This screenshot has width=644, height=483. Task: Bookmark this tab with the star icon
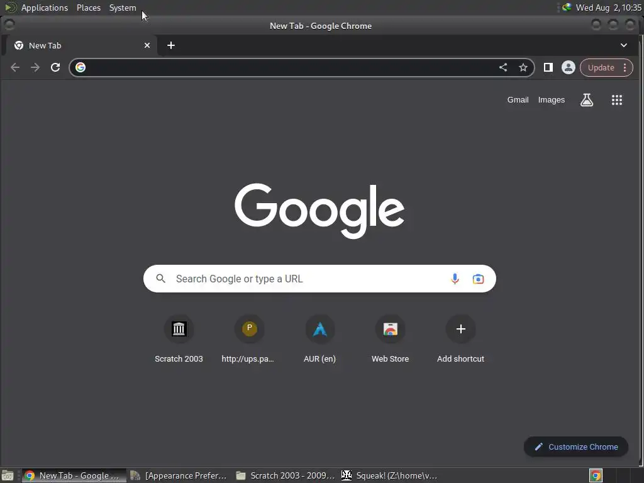(523, 67)
